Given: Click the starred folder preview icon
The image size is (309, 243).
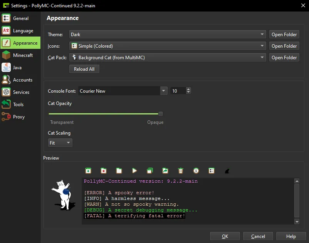Looking at the screenshot, I should click(104, 171).
